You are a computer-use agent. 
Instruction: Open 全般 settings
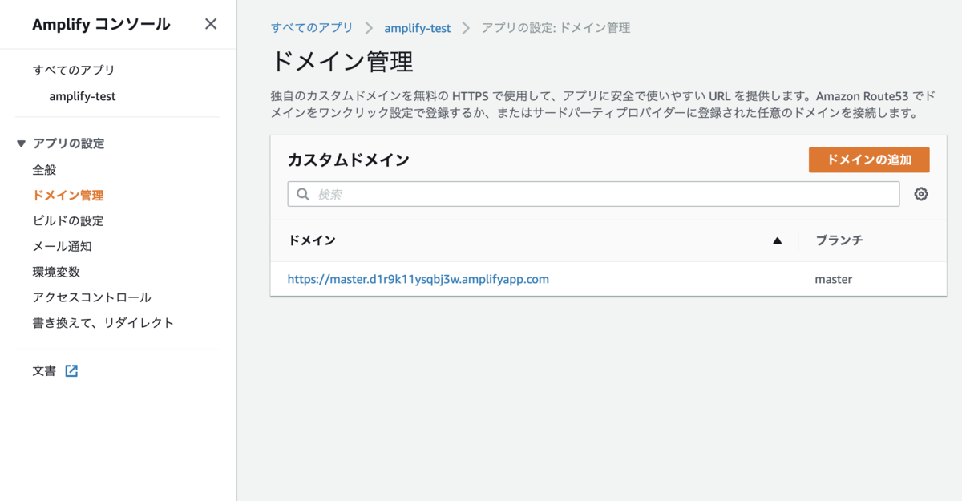coord(44,170)
